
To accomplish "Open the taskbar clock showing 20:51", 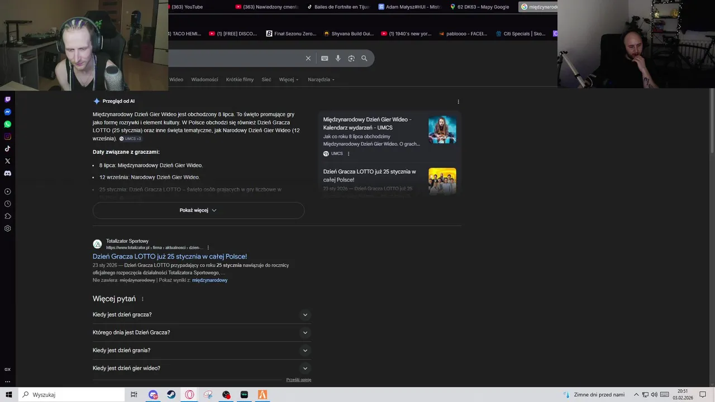I will point(683,395).
